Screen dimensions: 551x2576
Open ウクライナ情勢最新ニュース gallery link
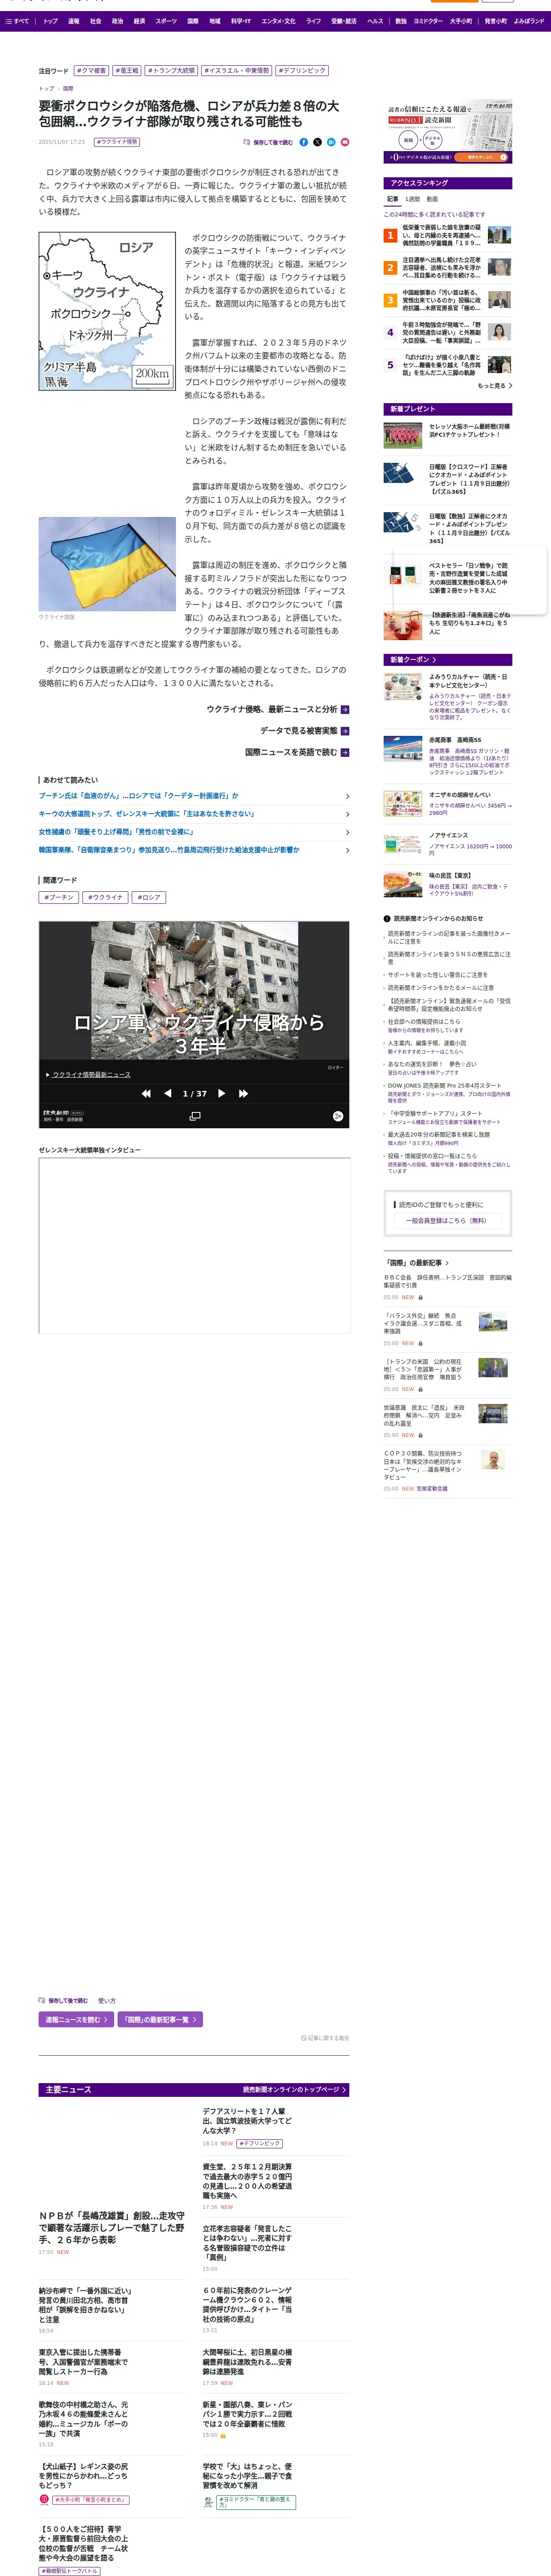(x=91, y=1075)
